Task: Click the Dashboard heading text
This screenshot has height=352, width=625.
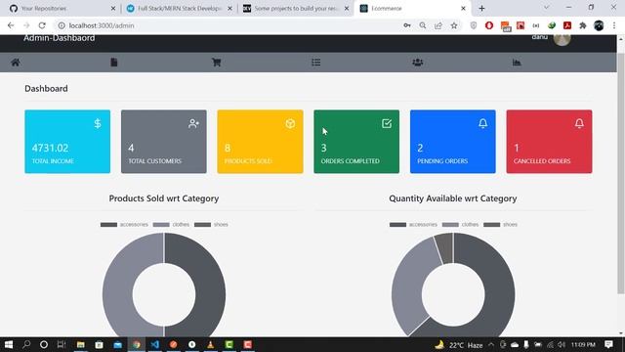Action: pos(46,89)
